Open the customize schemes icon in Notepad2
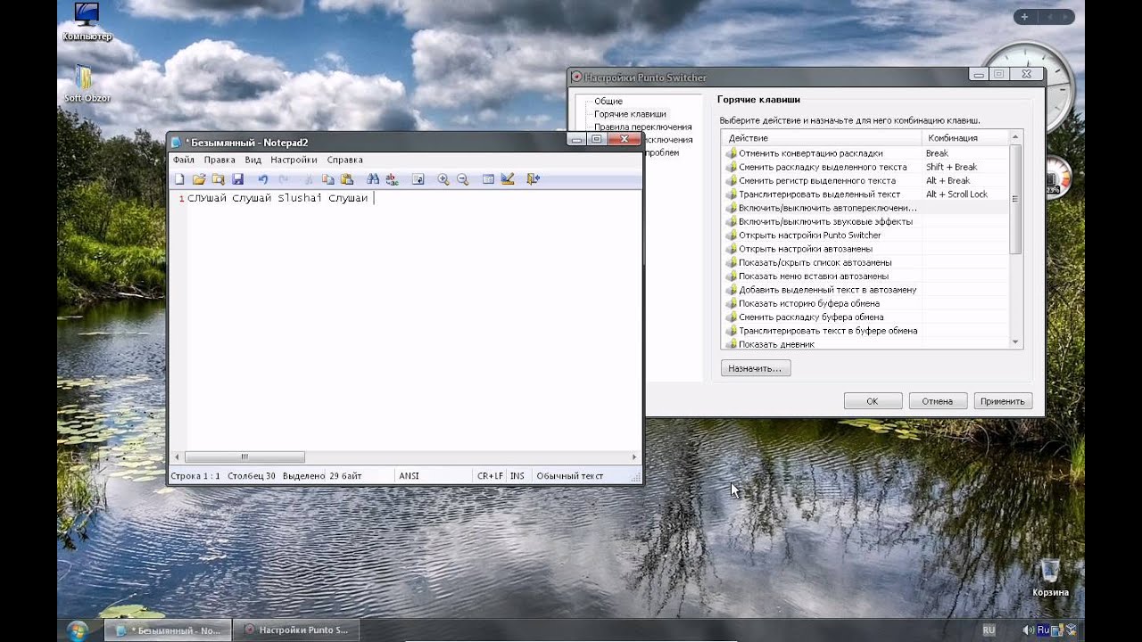 click(x=508, y=179)
